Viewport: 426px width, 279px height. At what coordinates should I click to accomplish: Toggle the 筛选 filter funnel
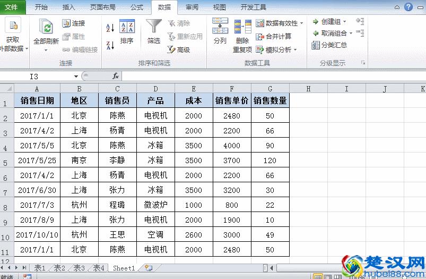(x=154, y=31)
